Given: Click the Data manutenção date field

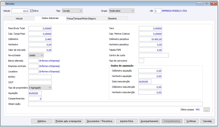Looking at the screenshot, I should pyautogui.click(x=145, y=82).
